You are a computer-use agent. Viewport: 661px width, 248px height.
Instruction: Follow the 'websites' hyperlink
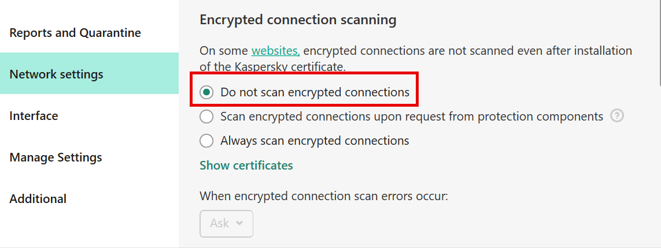pos(276,51)
